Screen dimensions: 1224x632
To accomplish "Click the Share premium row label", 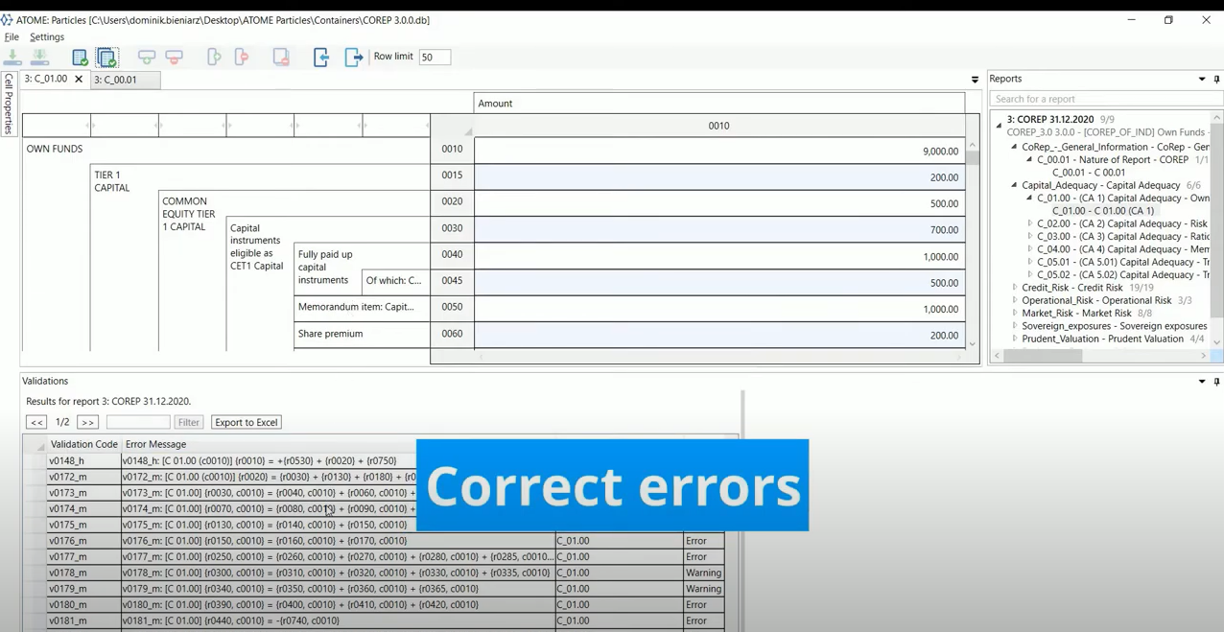I will [330, 334].
